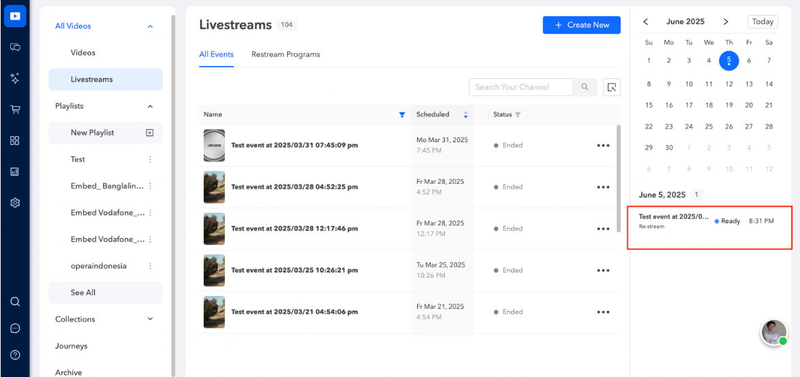The width and height of the screenshot is (800, 377).
Task: Click the 'Tu Mar 25, 2025' scheduled cell
Action: click(442, 271)
